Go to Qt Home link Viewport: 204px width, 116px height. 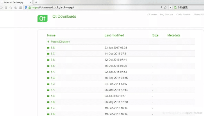coord(152,14)
